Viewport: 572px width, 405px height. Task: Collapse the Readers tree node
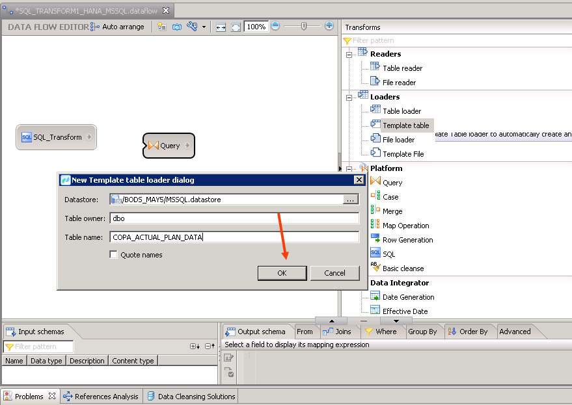pos(349,53)
